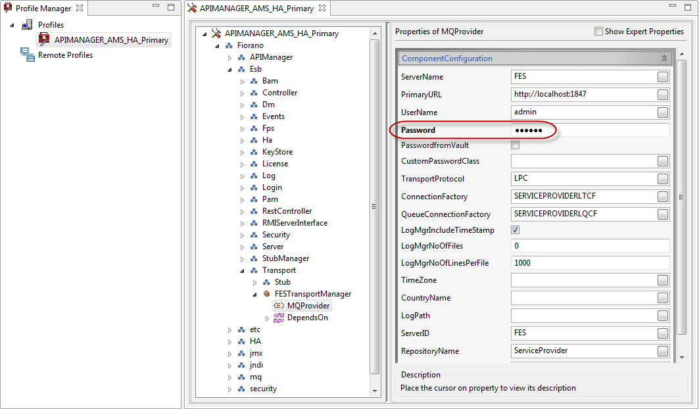
Task: Click the Remote Profiles icon
Action: 27,55
